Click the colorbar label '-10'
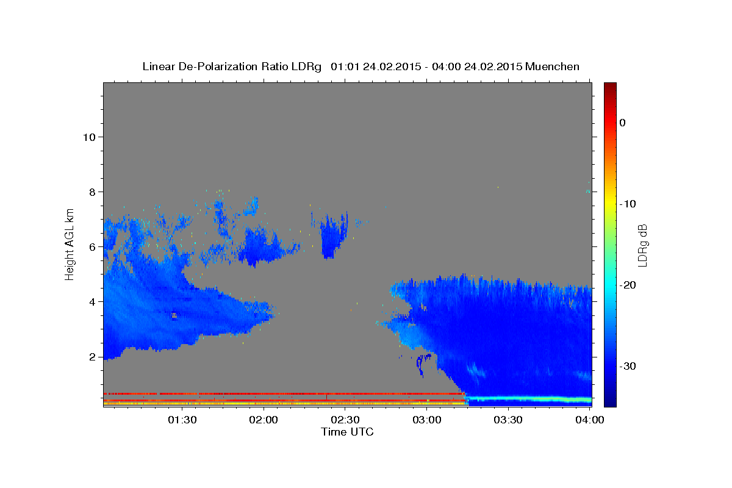Viewport: 732px width, 488px height. pos(626,204)
